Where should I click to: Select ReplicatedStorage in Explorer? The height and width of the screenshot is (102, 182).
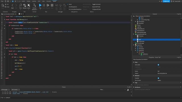click(x=141, y=32)
